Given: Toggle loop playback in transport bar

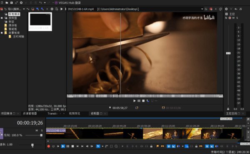Looking at the screenshot, I should click(x=53, y=146).
